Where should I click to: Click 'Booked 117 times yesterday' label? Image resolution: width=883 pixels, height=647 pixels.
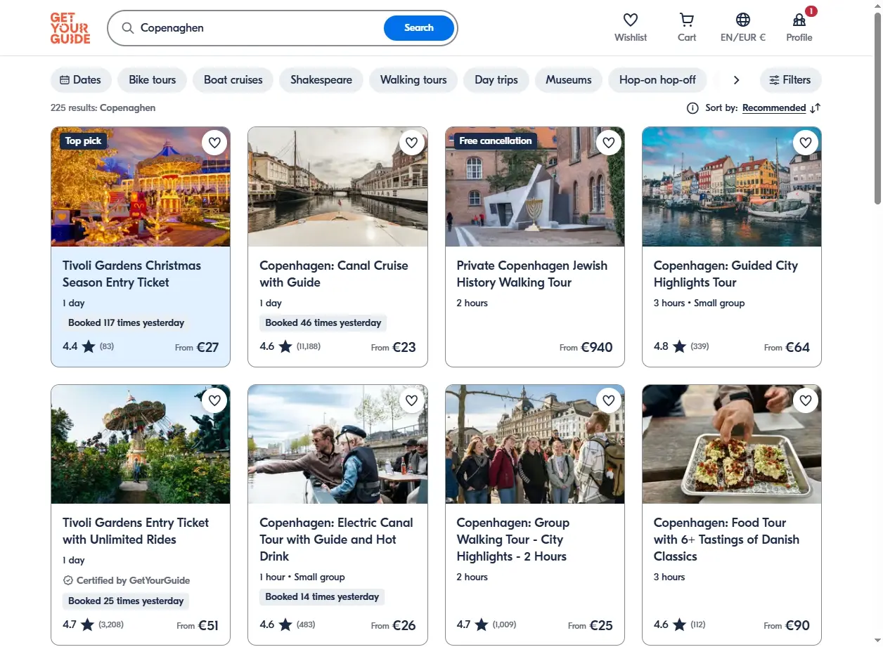tap(127, 323)
